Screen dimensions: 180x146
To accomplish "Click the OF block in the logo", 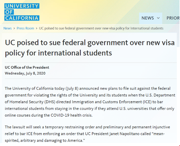I will 9,12.
